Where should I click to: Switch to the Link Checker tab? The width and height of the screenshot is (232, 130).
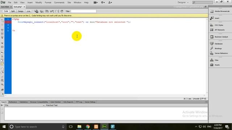point(55,102)
